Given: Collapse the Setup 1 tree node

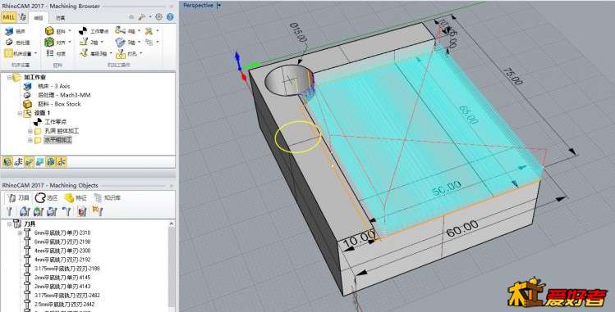Looking at the screenshot, I should point(20,113).
